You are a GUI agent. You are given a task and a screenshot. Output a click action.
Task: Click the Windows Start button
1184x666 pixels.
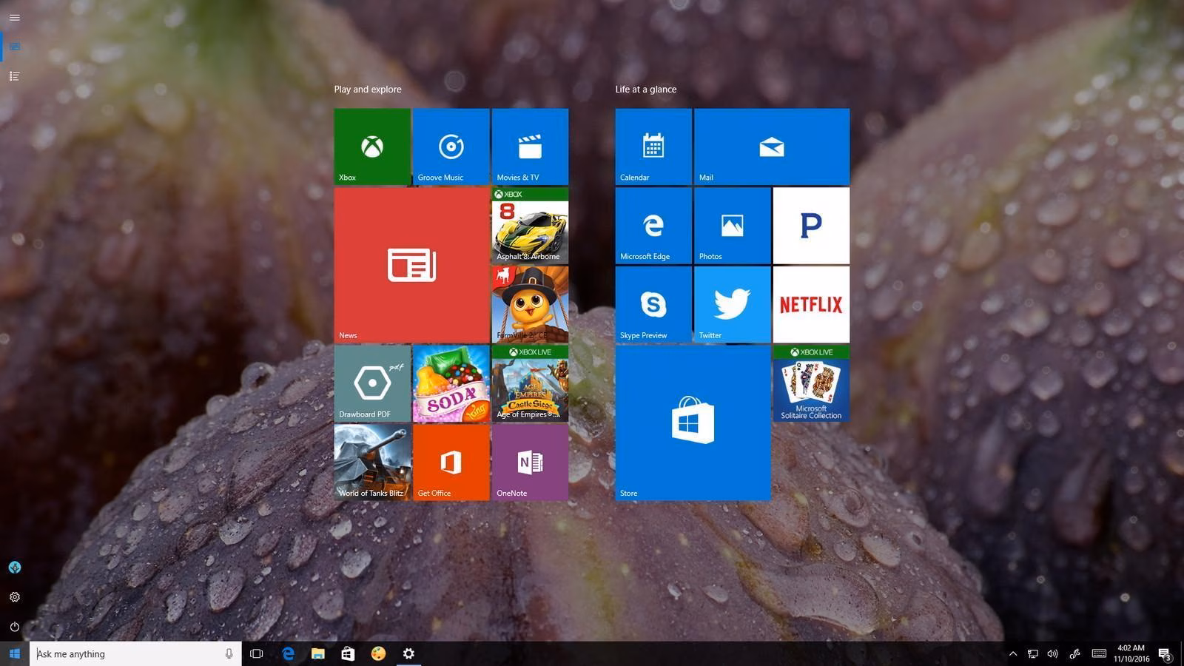[x=15, y=653]
